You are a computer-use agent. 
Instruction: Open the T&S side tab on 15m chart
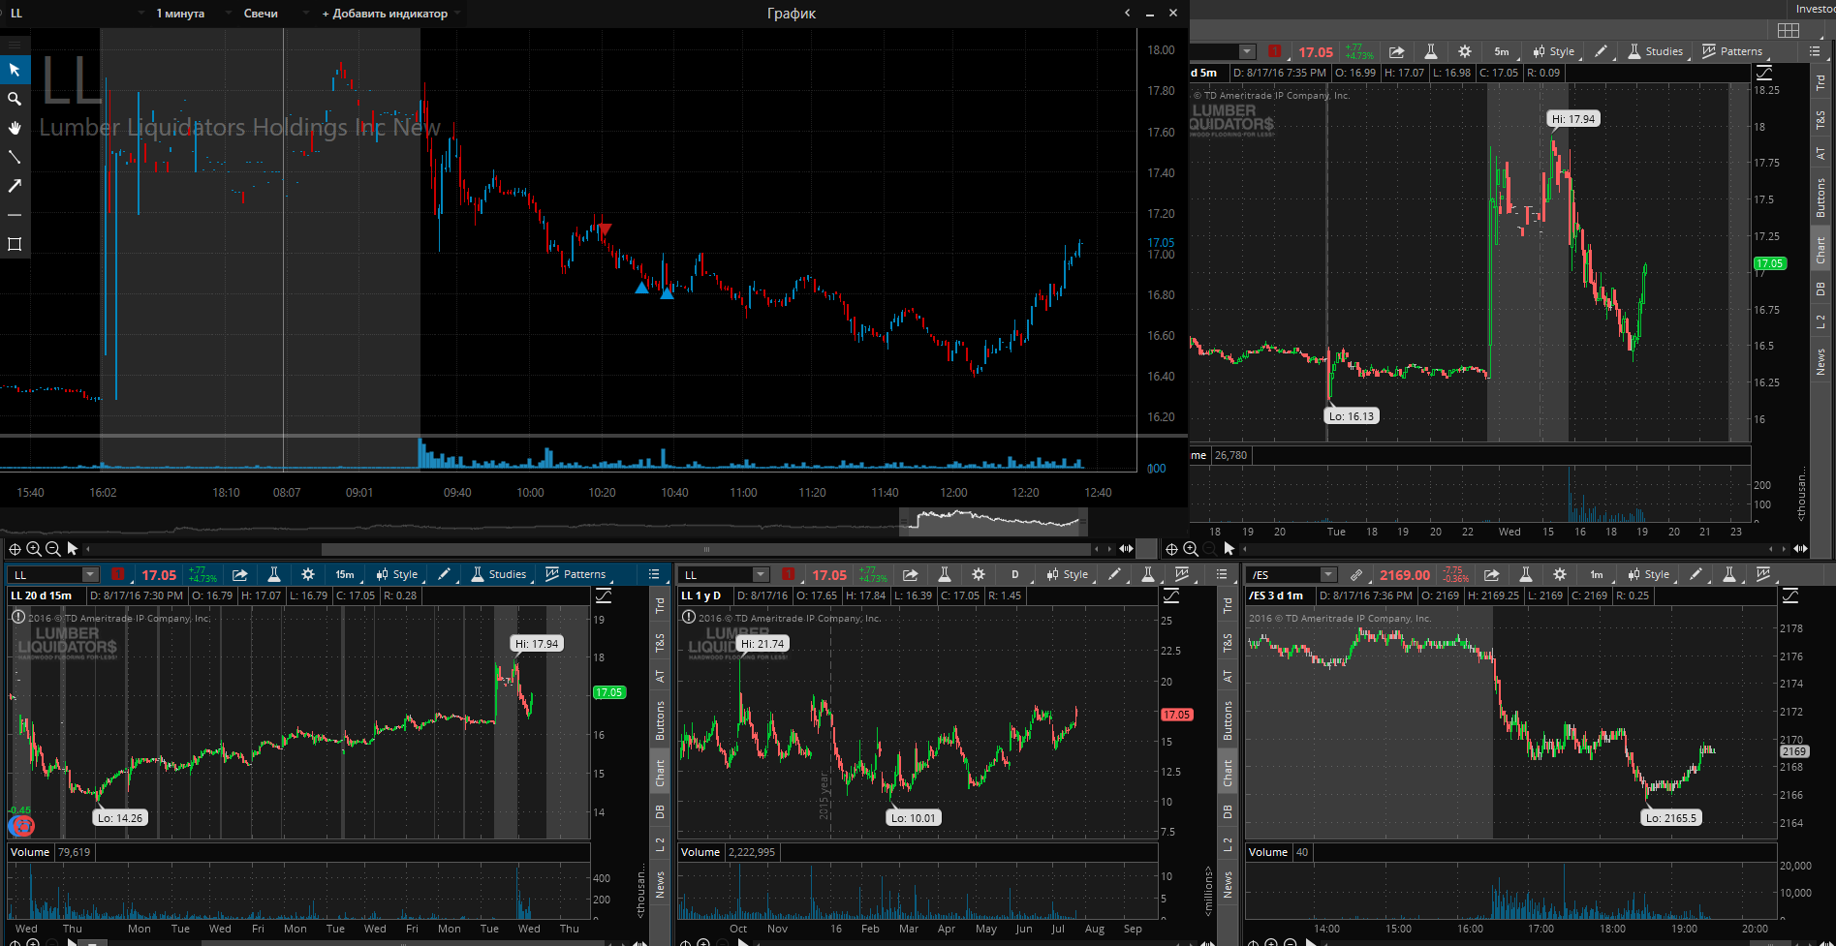click(660, 643)
